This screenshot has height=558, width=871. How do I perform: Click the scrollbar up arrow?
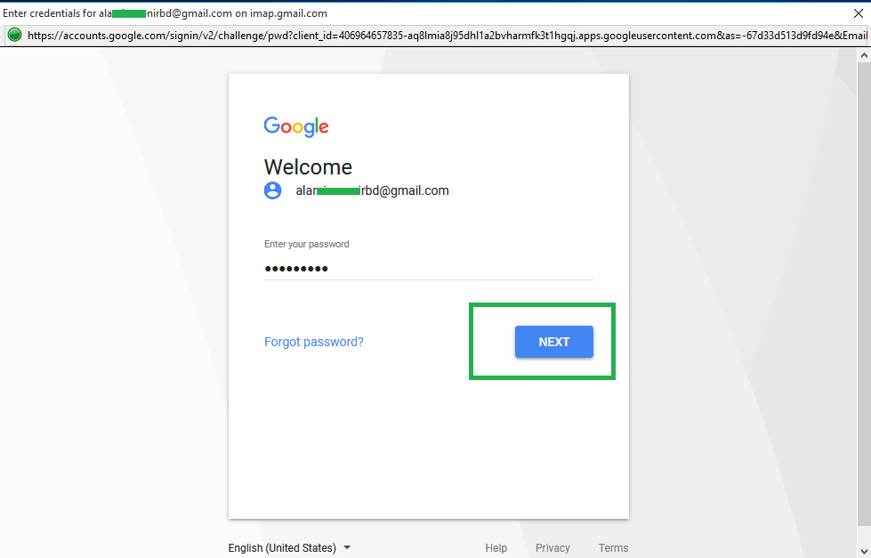click(x=864, y=55)
